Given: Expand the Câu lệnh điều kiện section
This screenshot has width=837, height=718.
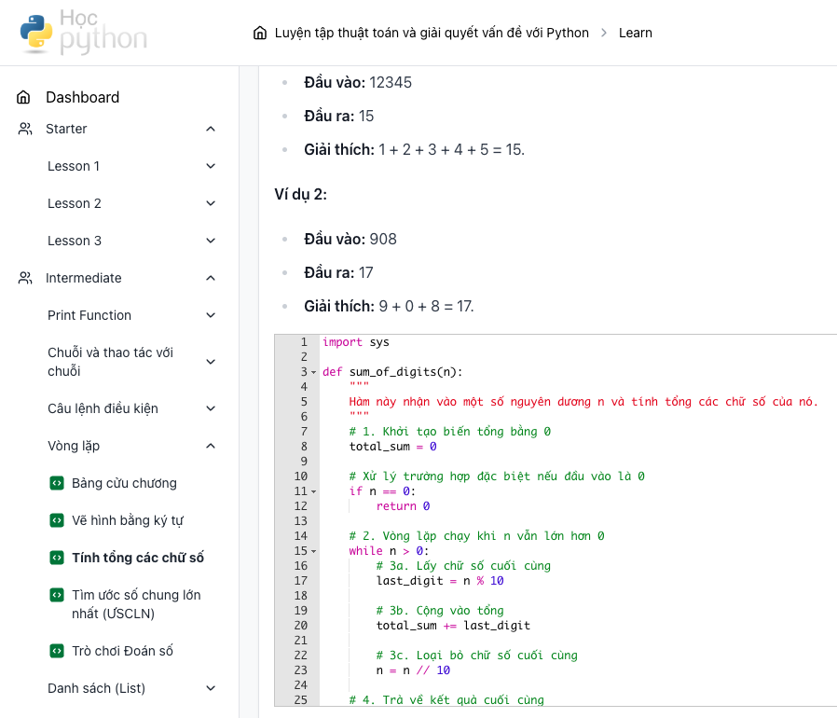Looking at the screenshot, I should [211, 408].
